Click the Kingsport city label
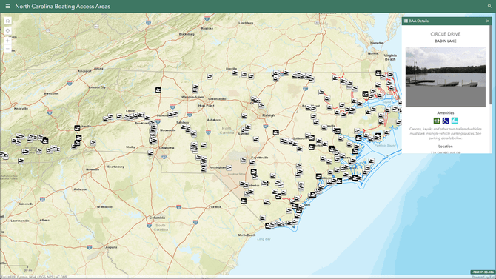This screenshot has width=496, height=279. click(x=85, y=71)
